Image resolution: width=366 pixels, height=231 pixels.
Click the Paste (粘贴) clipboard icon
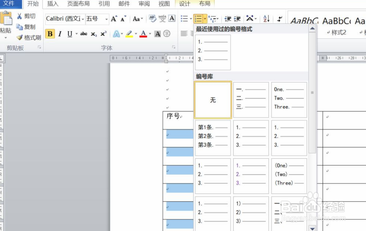[6, 18]
